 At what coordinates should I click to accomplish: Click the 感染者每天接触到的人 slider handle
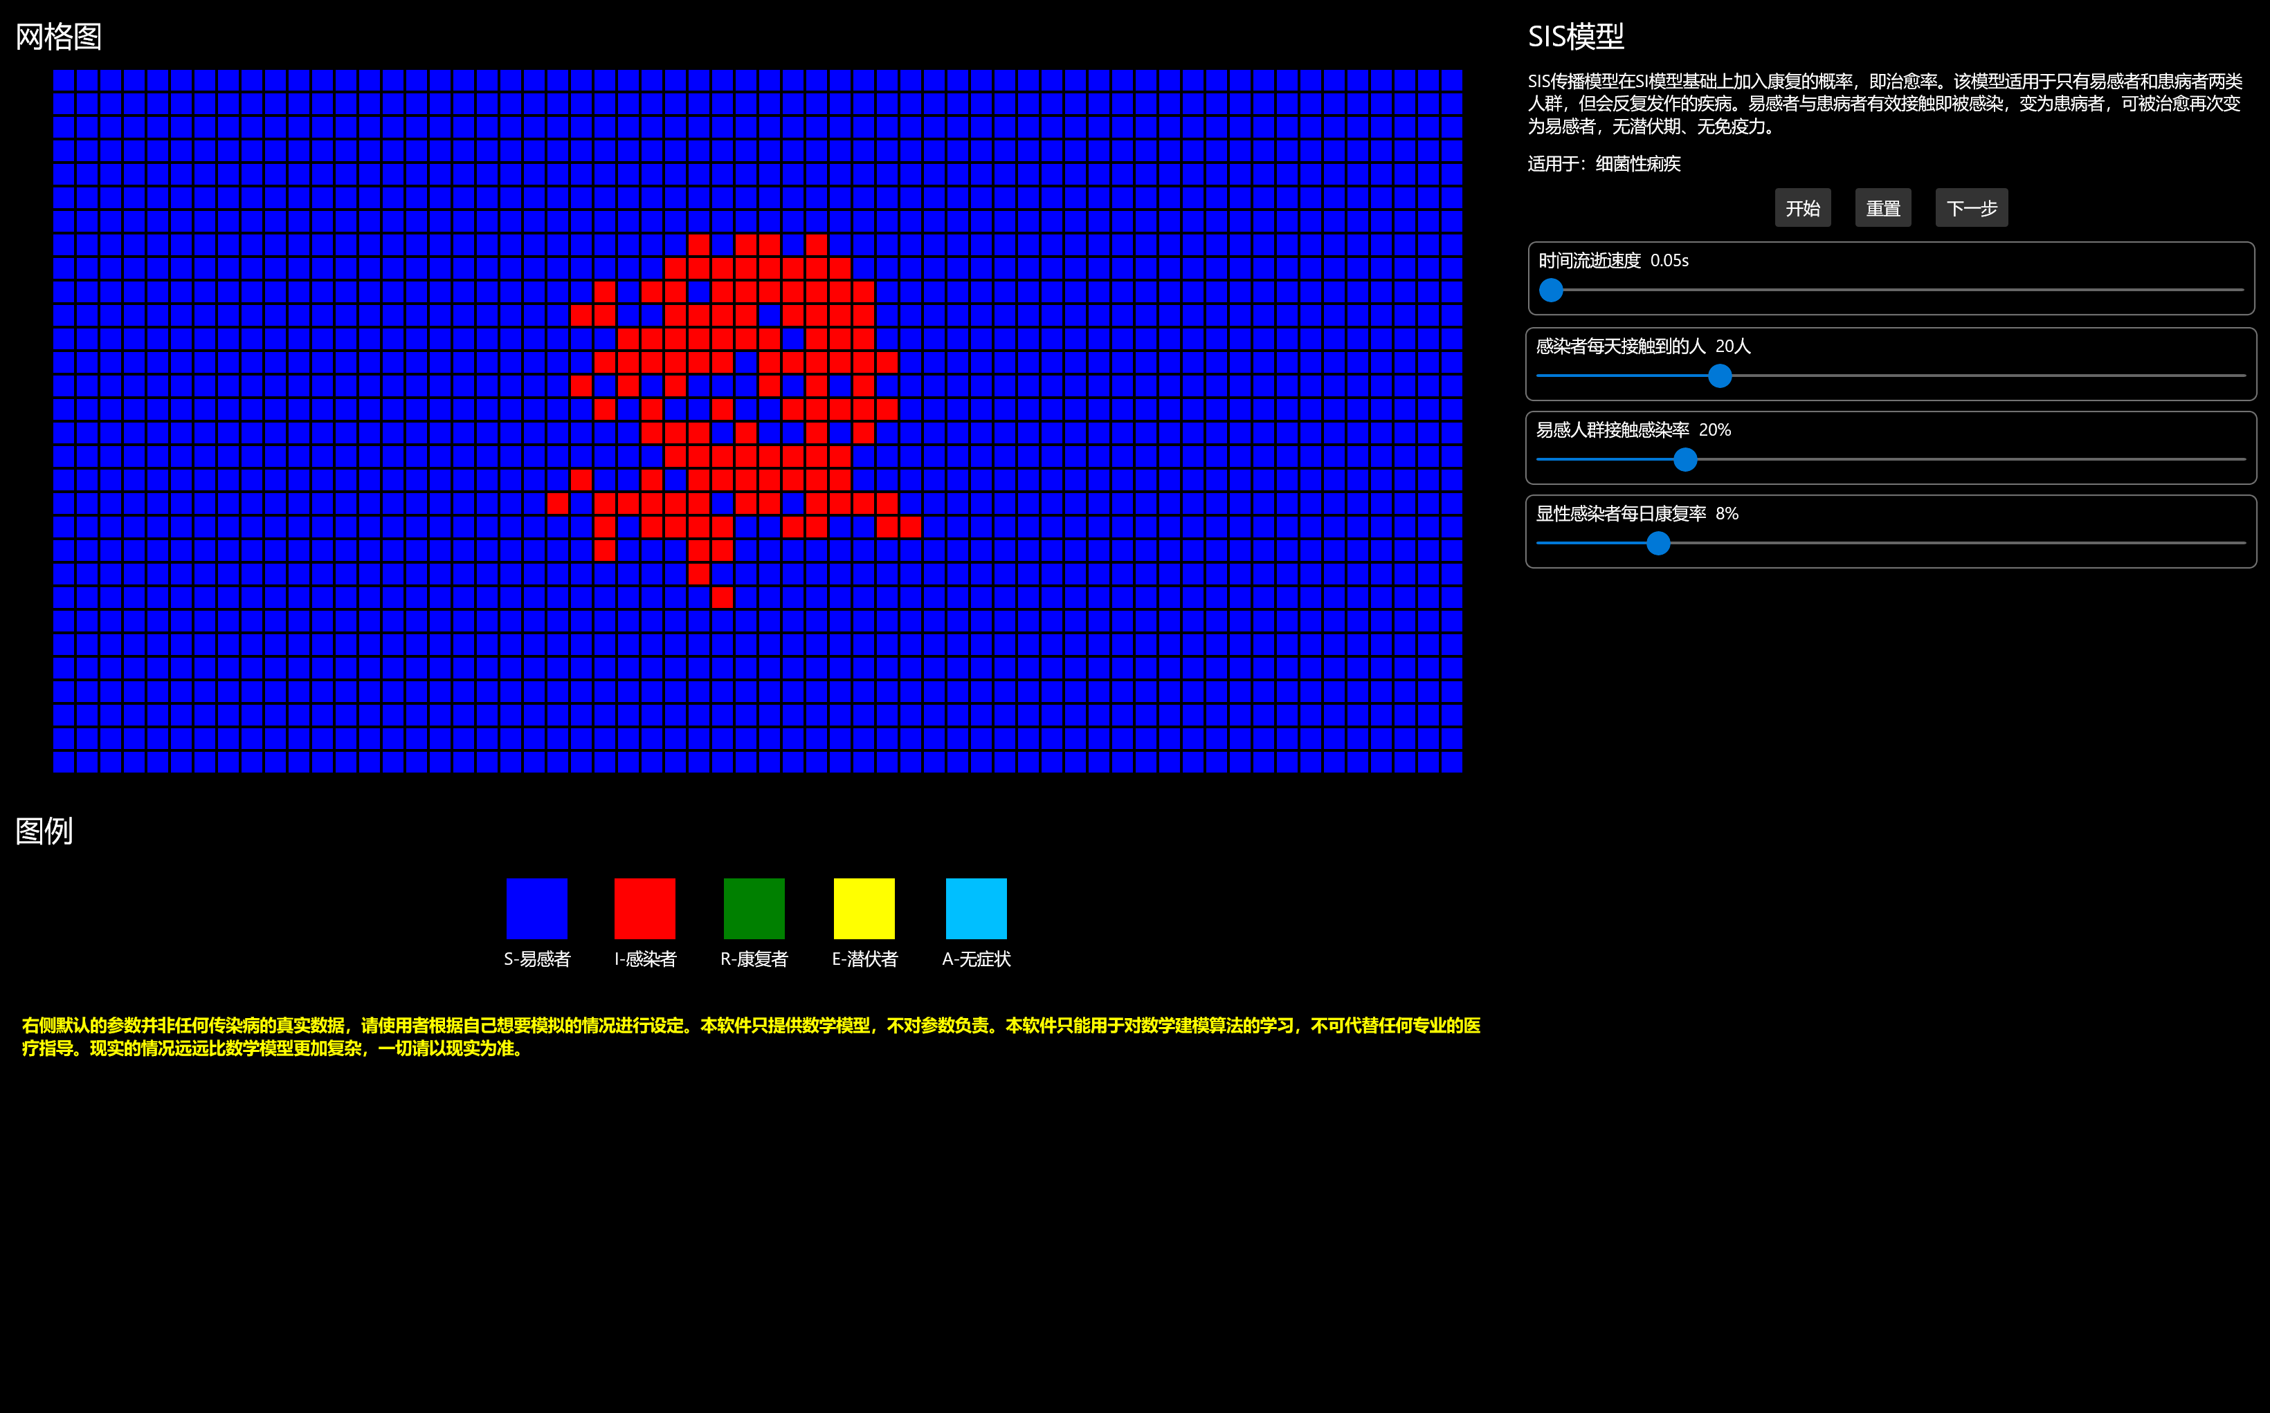(x=1719, y=376)
